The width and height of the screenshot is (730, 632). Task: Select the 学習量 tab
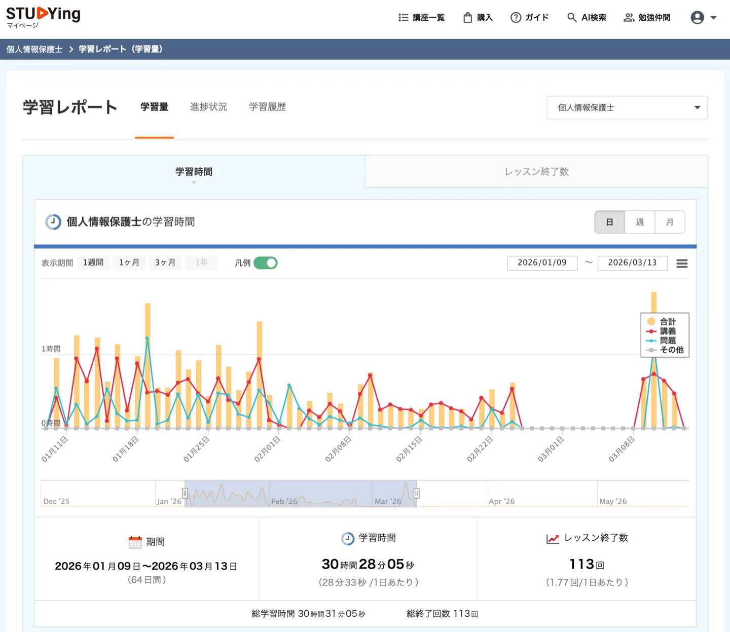(x=155, y=107)
